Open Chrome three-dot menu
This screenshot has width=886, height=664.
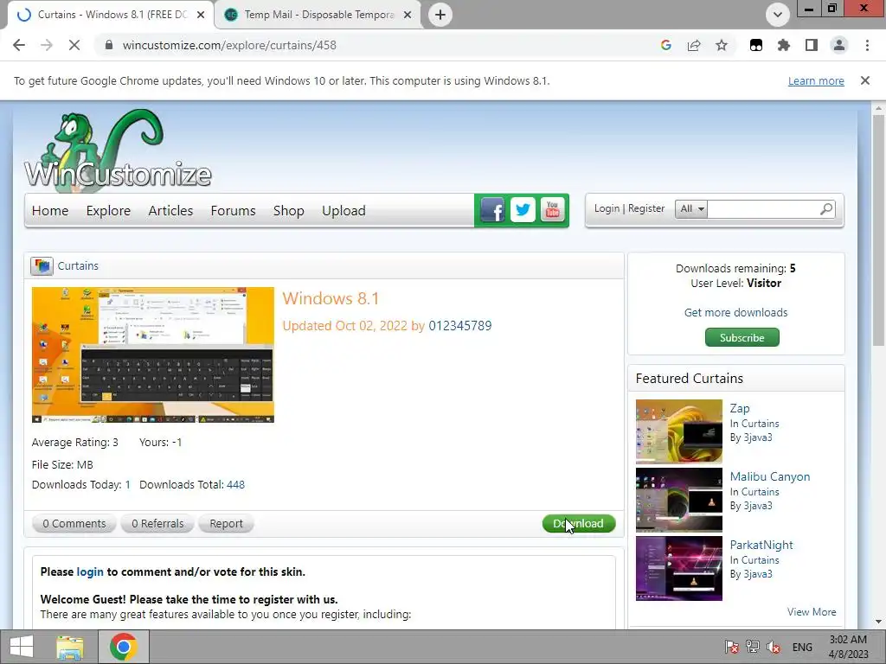pyautogui.click(x=867, y=45)
